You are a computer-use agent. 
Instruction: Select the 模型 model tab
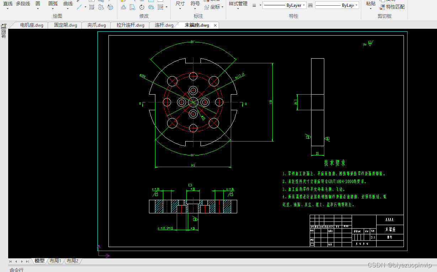[x=39, y=261]
